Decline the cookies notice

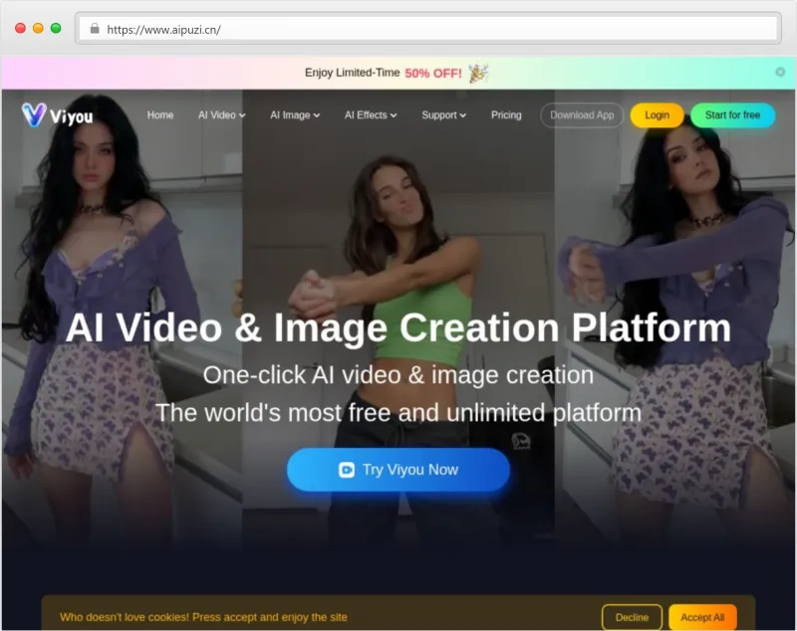(632, 617)
